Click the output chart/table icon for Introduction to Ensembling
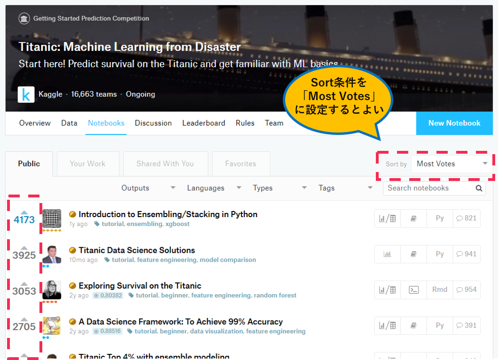This screenshot has width=498, height=360. tap(387, 219)
